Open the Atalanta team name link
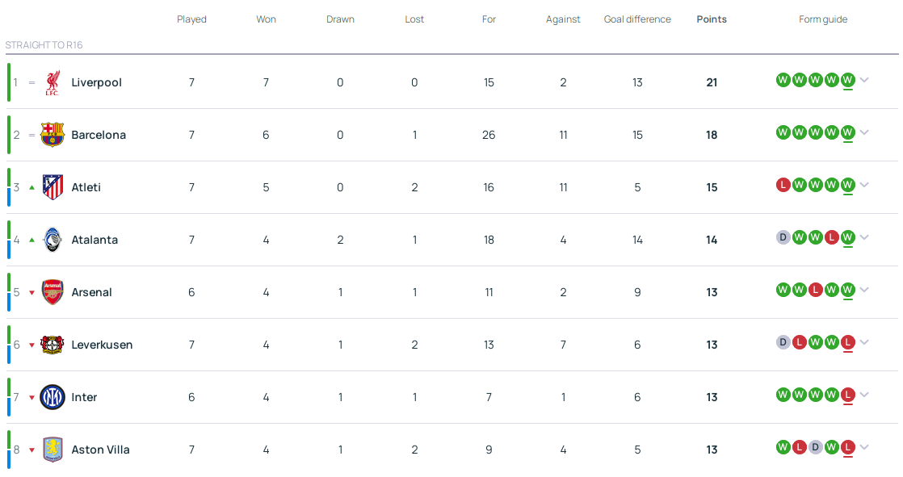Viewport: 903px width, 477px height. click(x=94, y=240)
